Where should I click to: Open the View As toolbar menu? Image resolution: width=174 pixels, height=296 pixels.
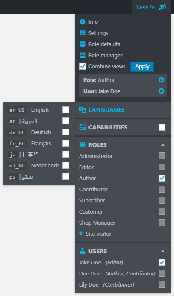[151, 7]
